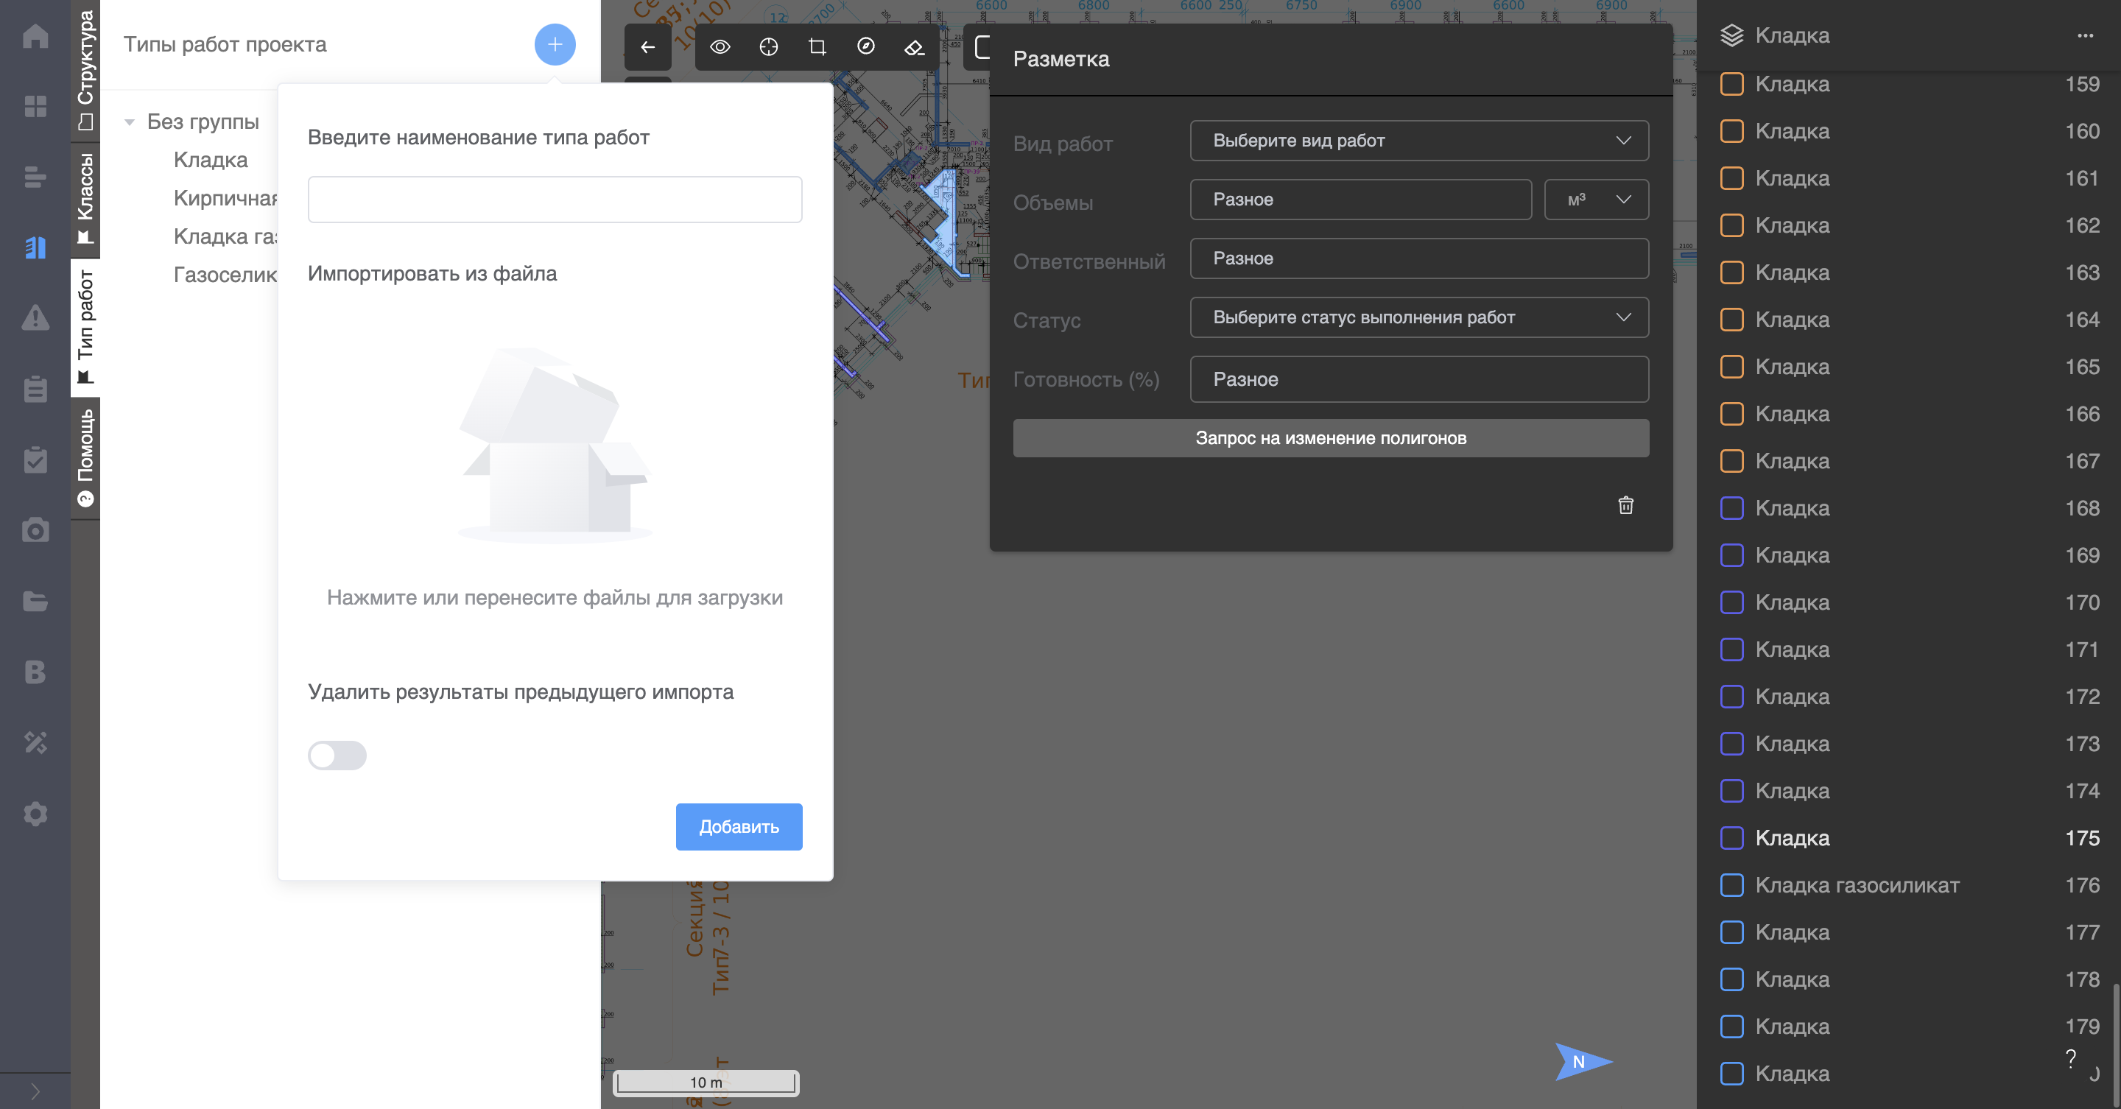Toggle Удалить результаты предыдущего импорта switch
The height and width of the screenshot is (1109, 2121).
click(x=337, y=755)
